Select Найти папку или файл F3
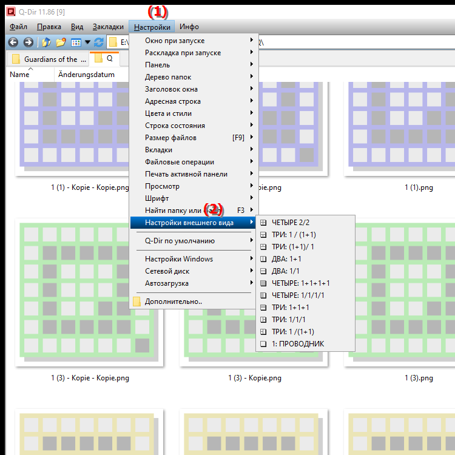 pos(193,211)
